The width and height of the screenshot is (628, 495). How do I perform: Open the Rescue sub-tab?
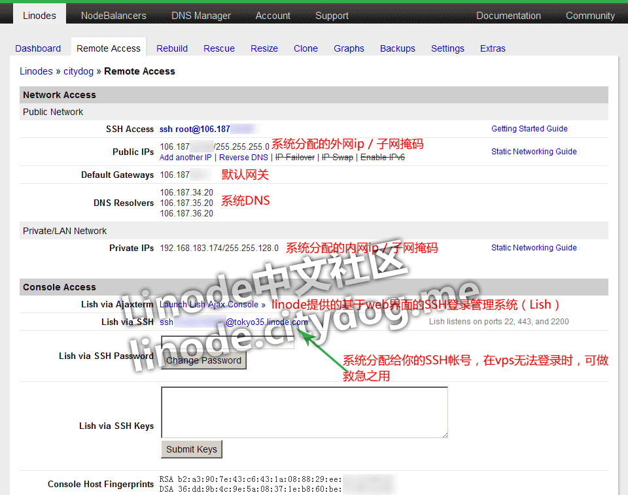(x=219, y=48)
